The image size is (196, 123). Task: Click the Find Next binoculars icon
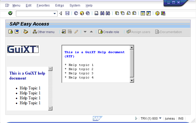click(108, 13)
